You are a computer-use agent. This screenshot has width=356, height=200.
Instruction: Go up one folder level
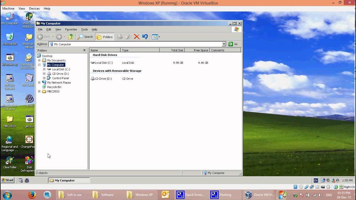pyautogui.click(x=71, y=37)
